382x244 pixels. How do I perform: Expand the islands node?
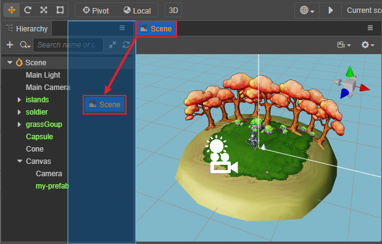(19, 100)
